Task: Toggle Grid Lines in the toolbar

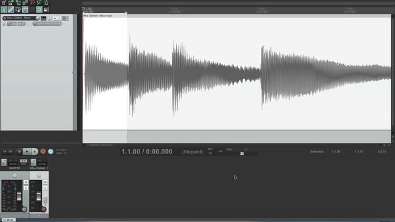Action: [x=32, y=10]
